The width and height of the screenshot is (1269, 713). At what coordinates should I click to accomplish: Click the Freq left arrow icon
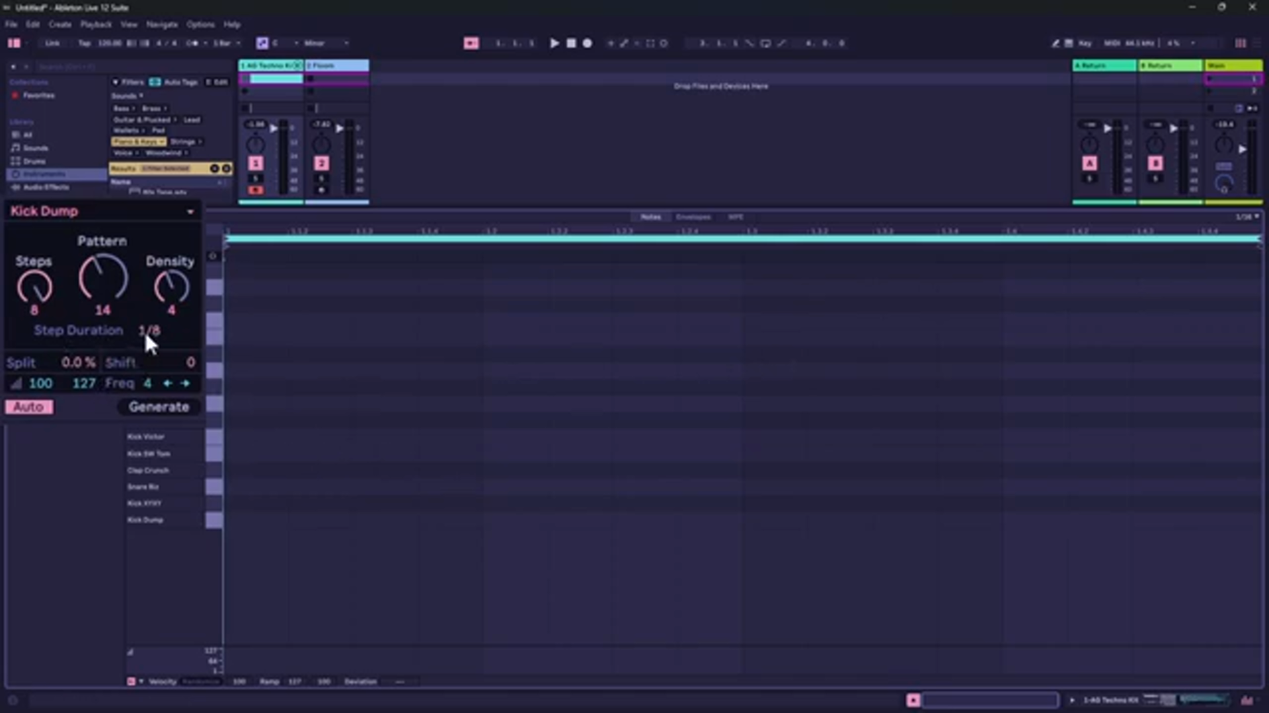coord(167,383)
